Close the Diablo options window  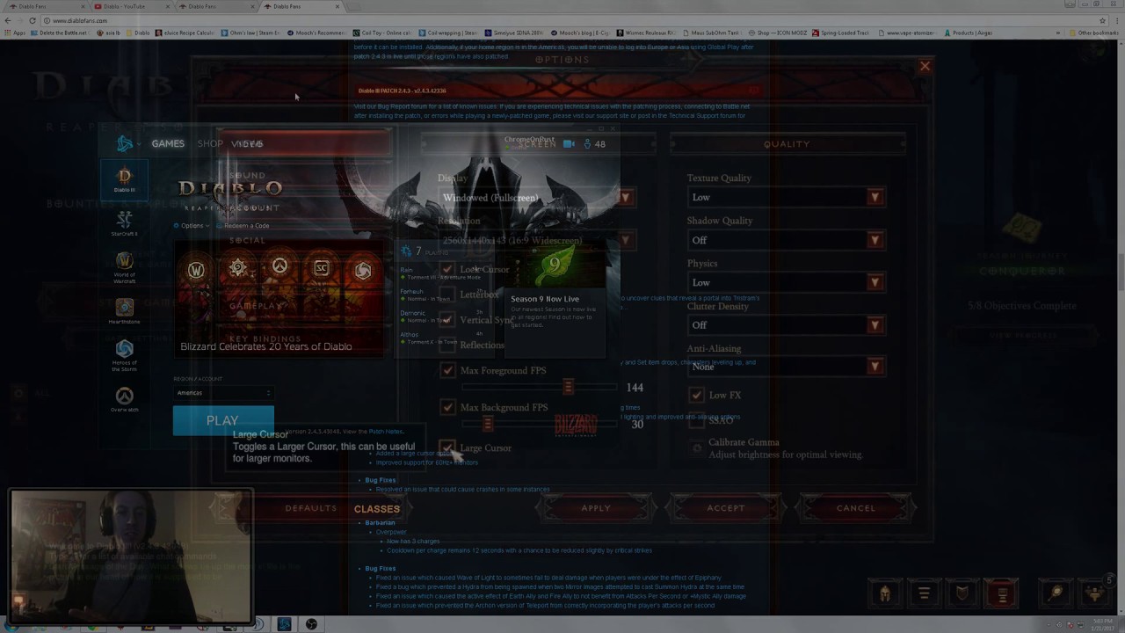coord(925,66)
